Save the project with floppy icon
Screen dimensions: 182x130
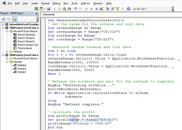tap(48, 9)
